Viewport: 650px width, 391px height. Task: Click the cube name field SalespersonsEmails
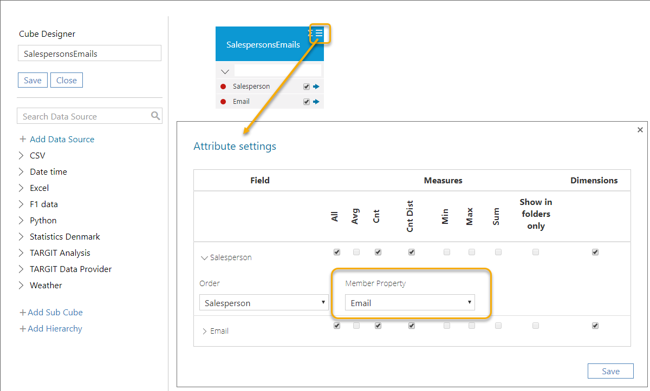89,53
